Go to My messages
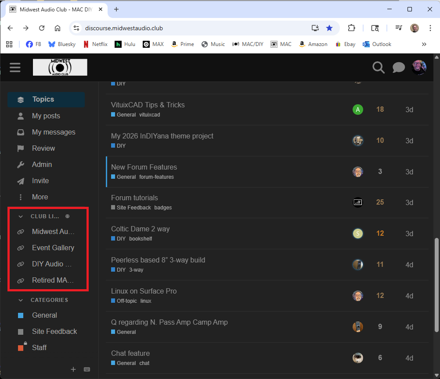Screen dimensions: 440x379 [x=54, y=132]
